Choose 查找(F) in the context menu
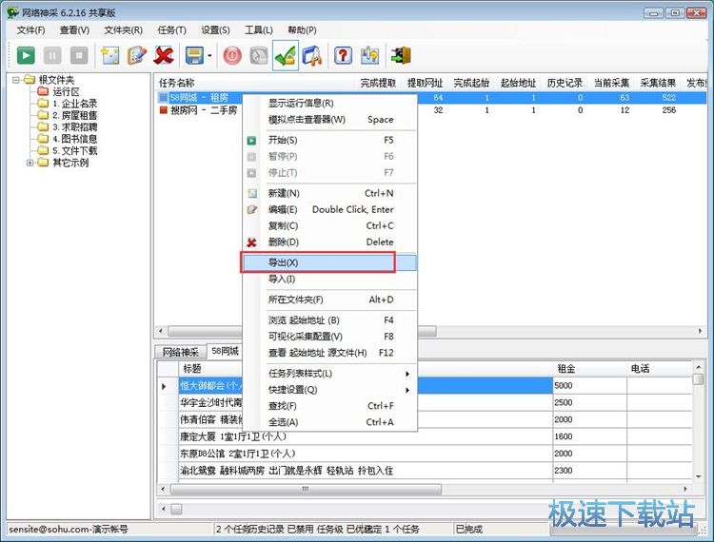This screenshot has width=714, height=542. pyautogui.click(x=330, y=406)
